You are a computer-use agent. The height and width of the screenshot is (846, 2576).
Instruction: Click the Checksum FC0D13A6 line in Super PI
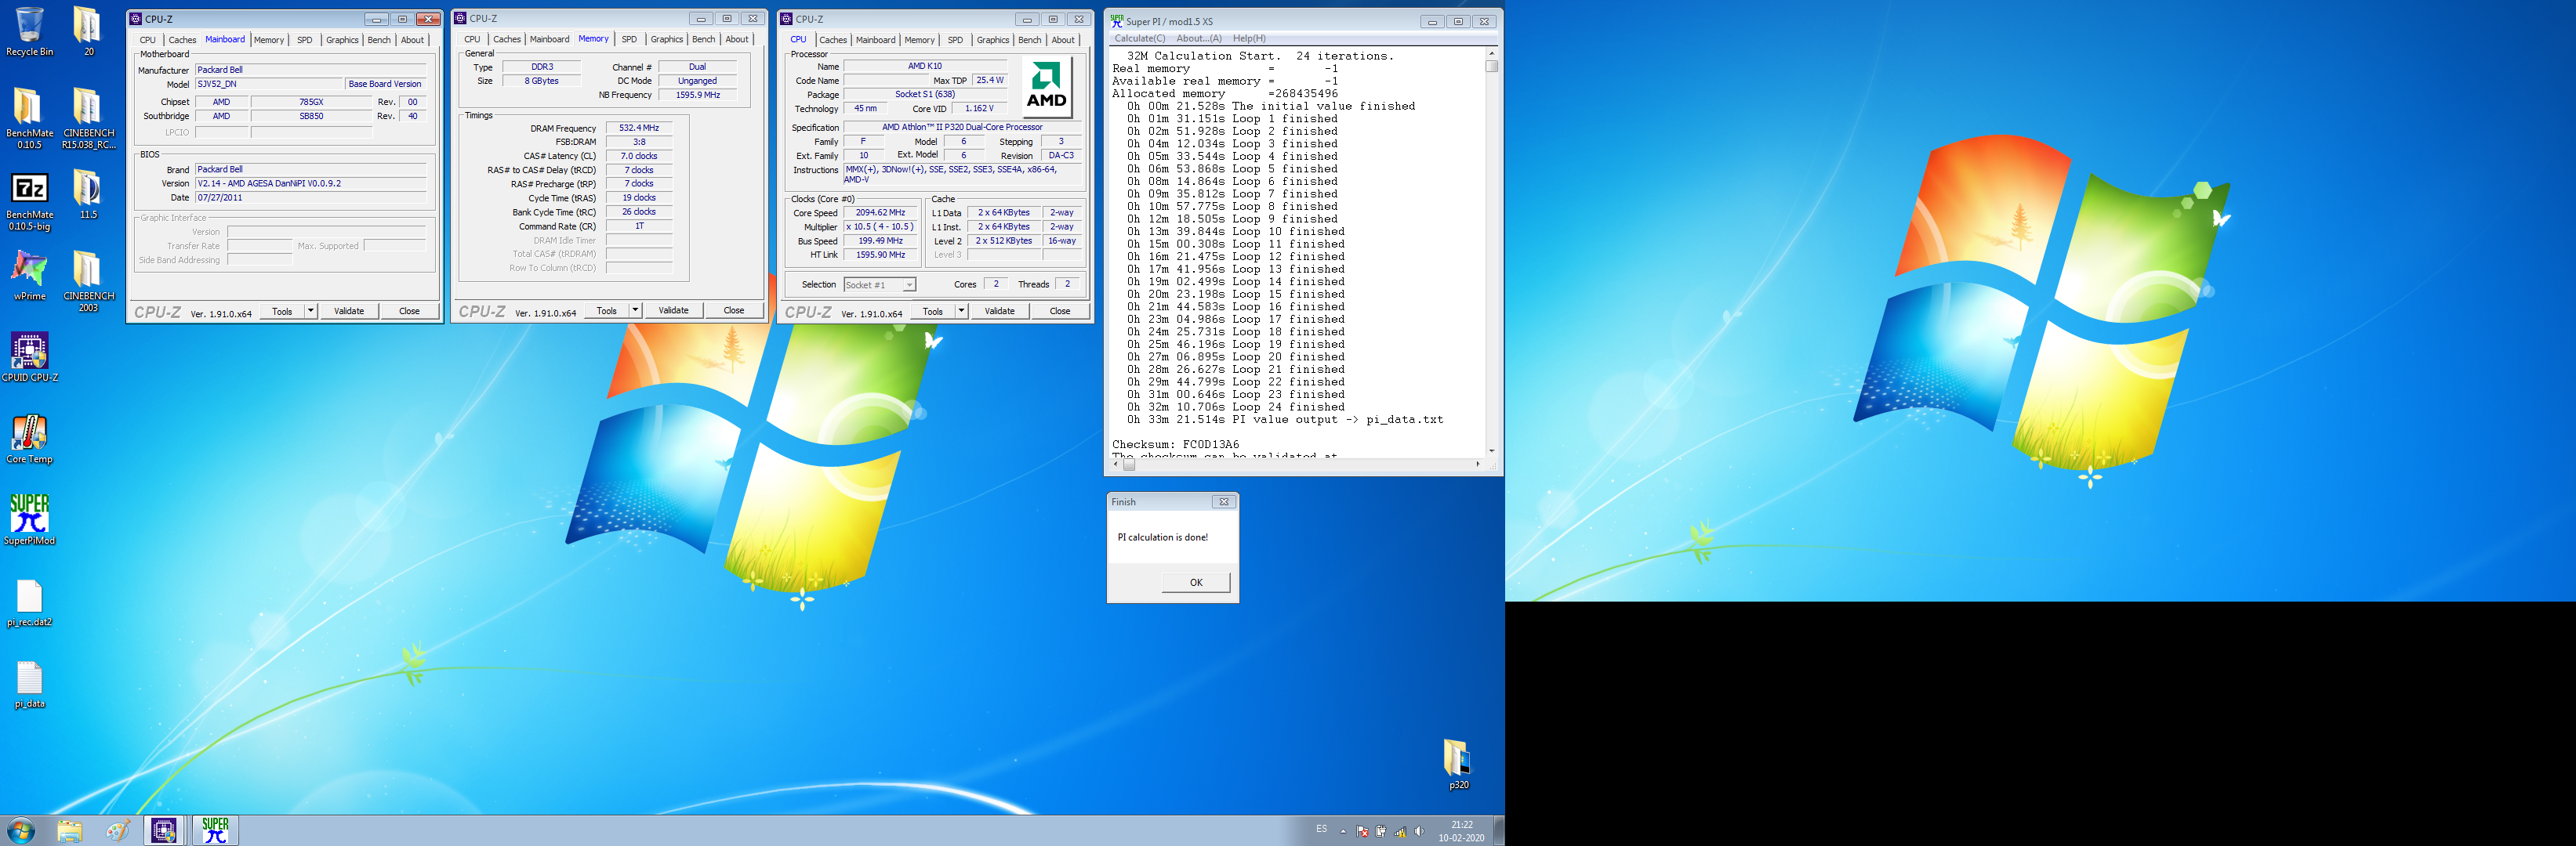pyautogui.click(x=1175, y=444)
